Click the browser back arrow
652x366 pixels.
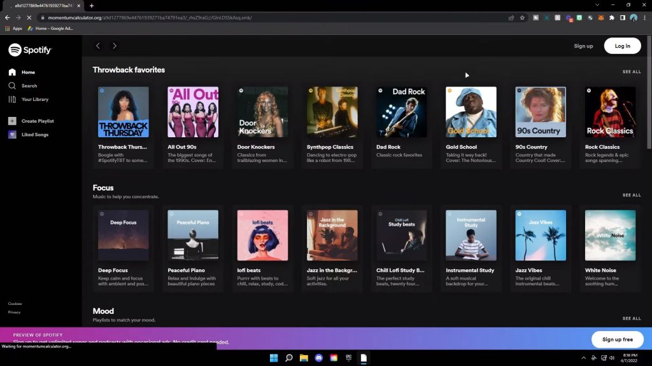click(x=8, y=18)
